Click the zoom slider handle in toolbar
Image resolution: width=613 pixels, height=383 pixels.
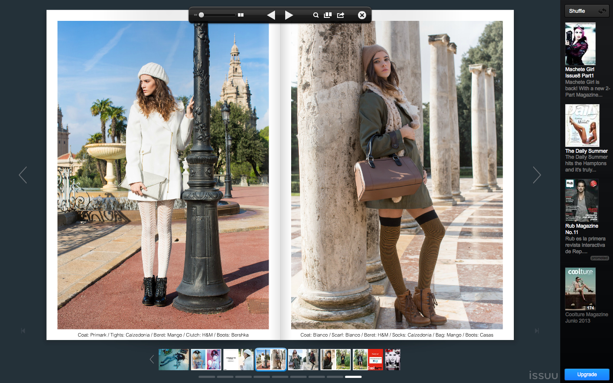click(x=201, y=15)
